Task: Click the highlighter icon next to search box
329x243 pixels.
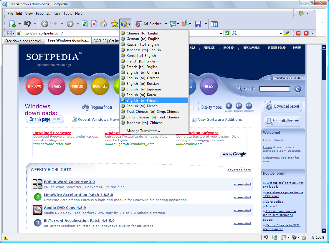Action: (x=287, y=33)
